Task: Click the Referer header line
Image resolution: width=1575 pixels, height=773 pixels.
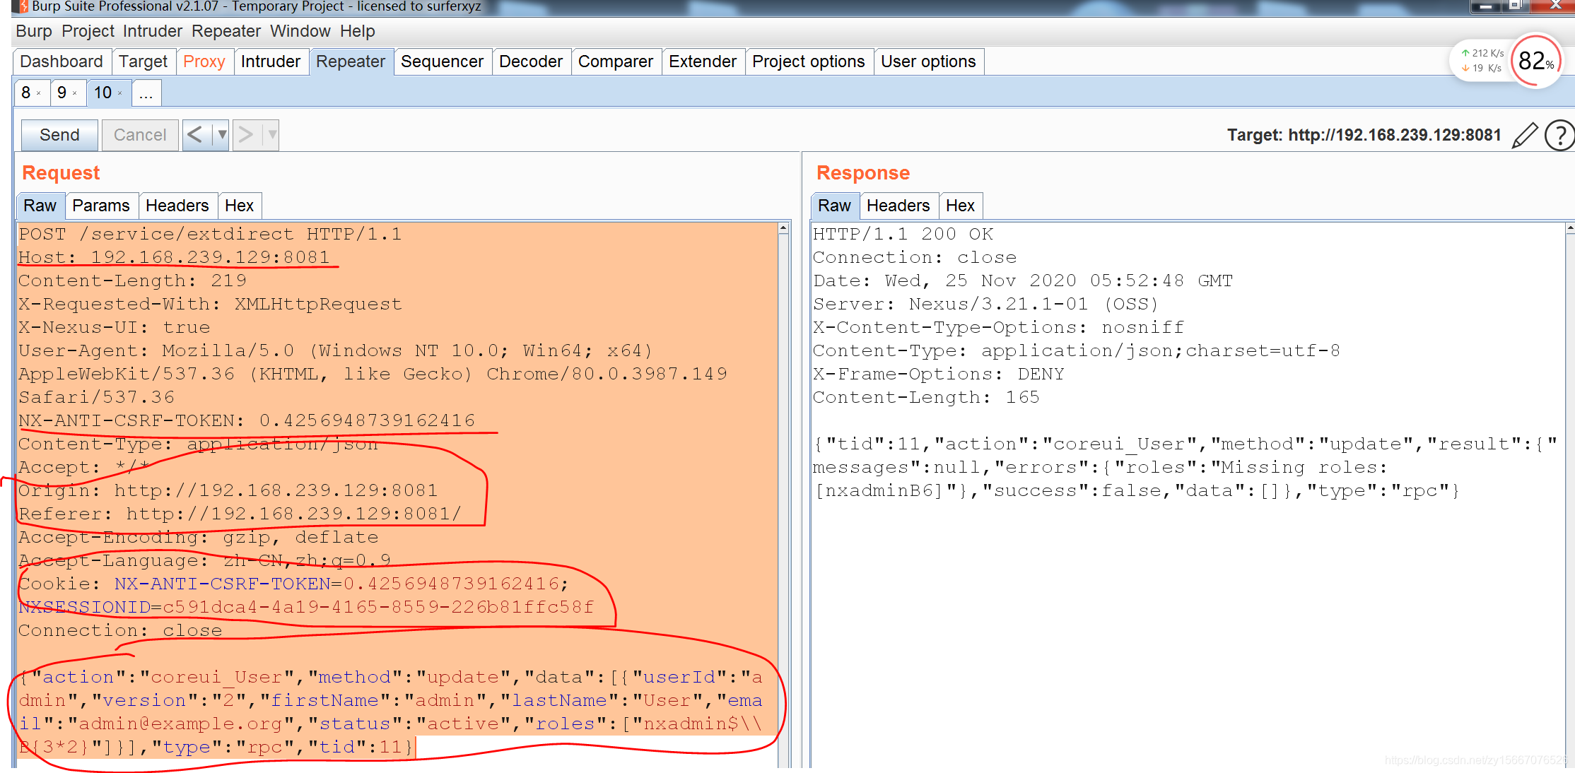Action: click(x=240, y=514)
